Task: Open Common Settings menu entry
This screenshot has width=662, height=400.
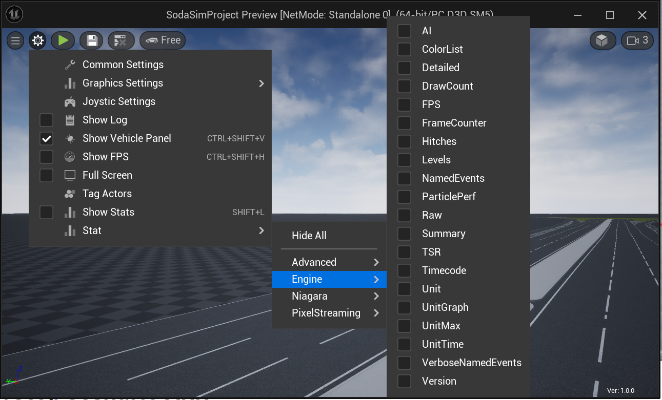Action: tap(150, 65)
